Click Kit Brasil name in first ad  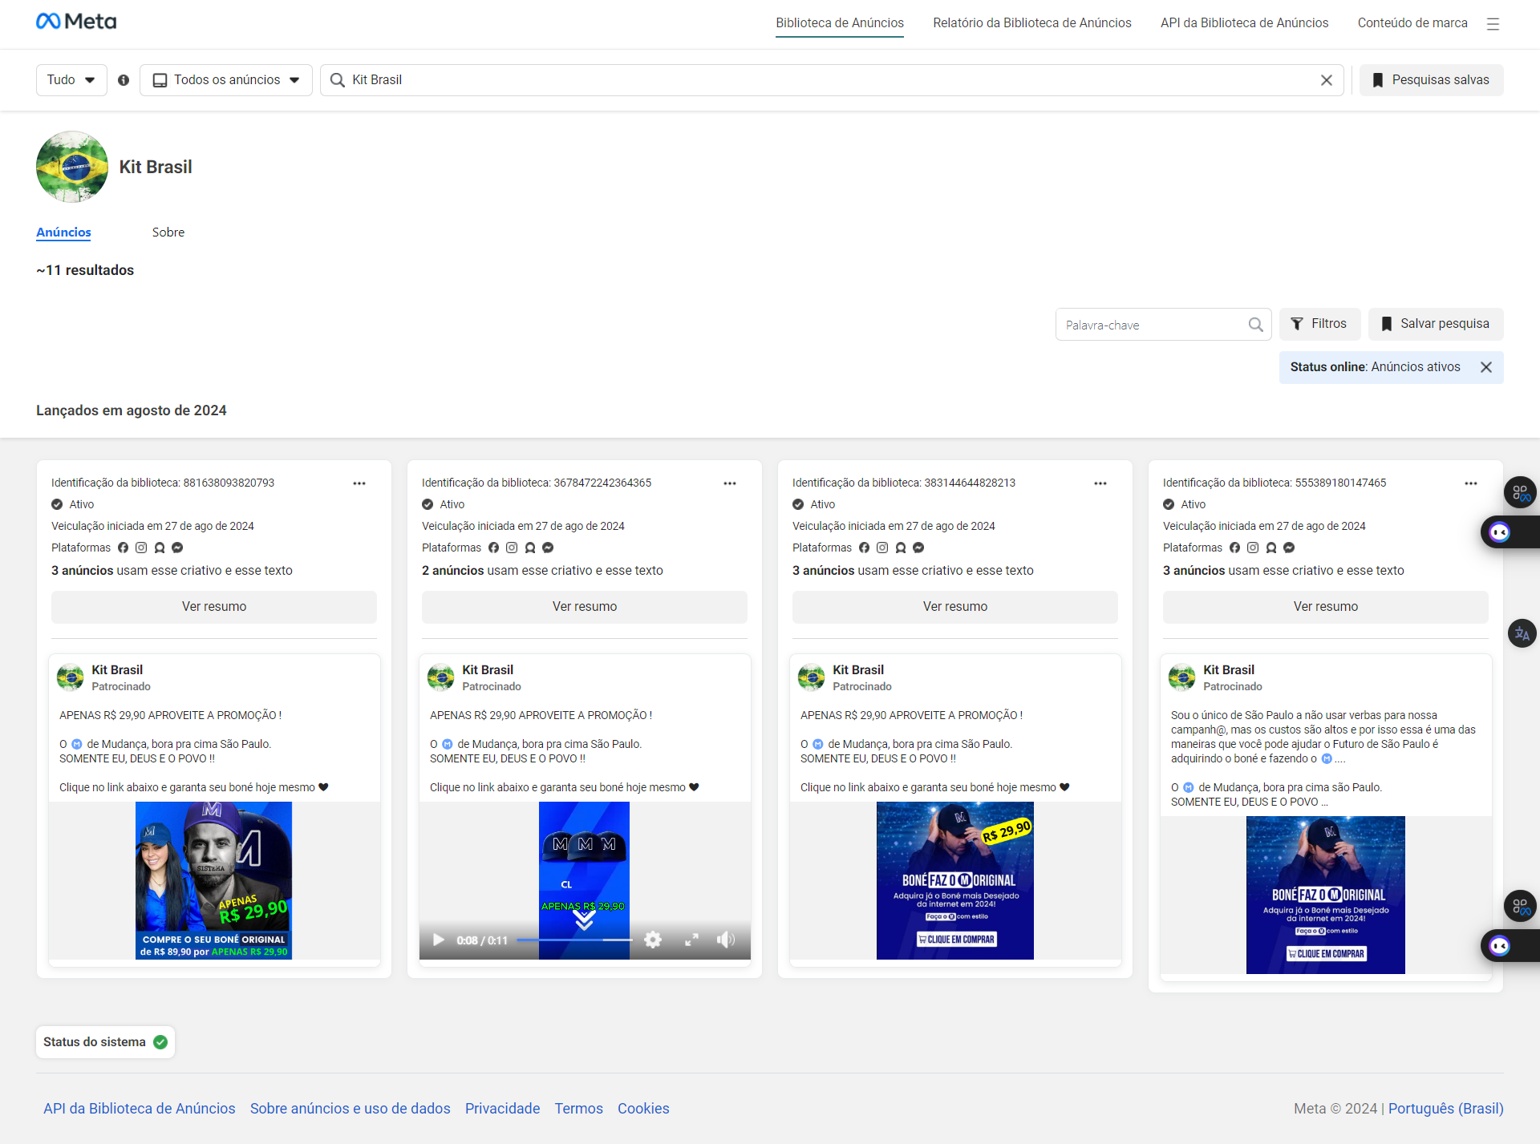pos(117,670)
